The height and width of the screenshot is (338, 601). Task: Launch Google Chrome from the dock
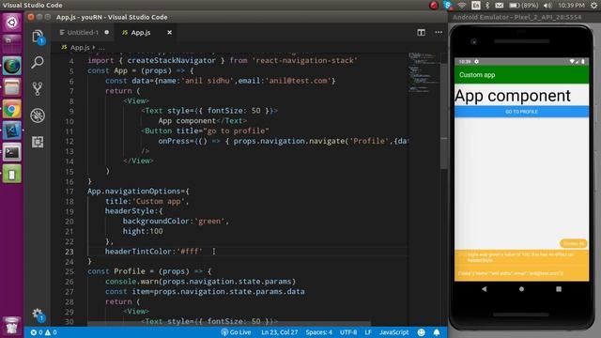pyautogui.click(x=12, y=110)
